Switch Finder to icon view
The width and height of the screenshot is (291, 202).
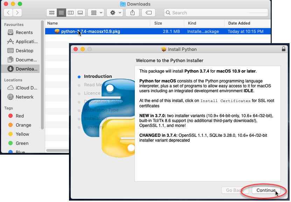pos(52,13)
